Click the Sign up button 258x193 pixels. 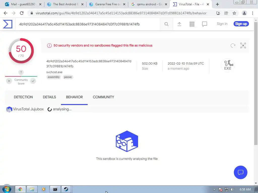(241, 24)
